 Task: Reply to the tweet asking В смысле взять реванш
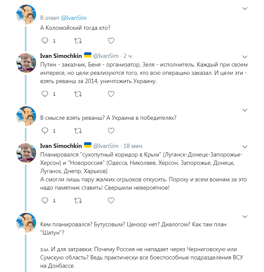tap(45, 130)
